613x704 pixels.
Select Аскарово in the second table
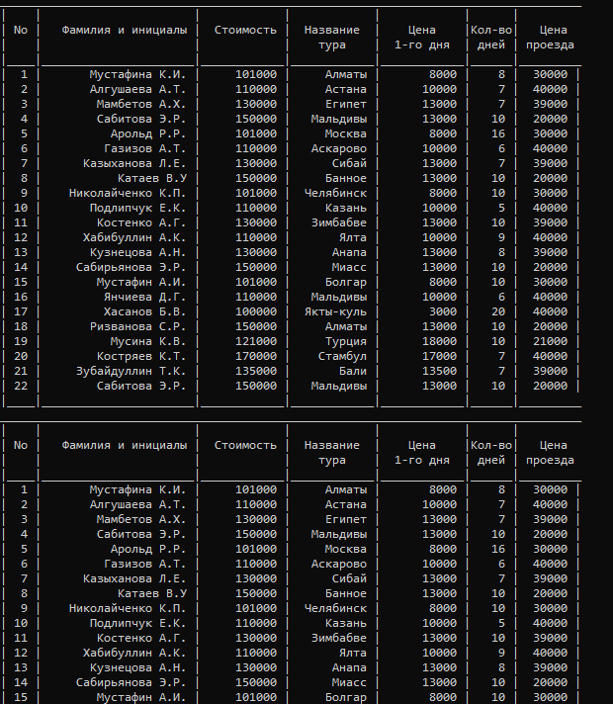tap(338, 564)
